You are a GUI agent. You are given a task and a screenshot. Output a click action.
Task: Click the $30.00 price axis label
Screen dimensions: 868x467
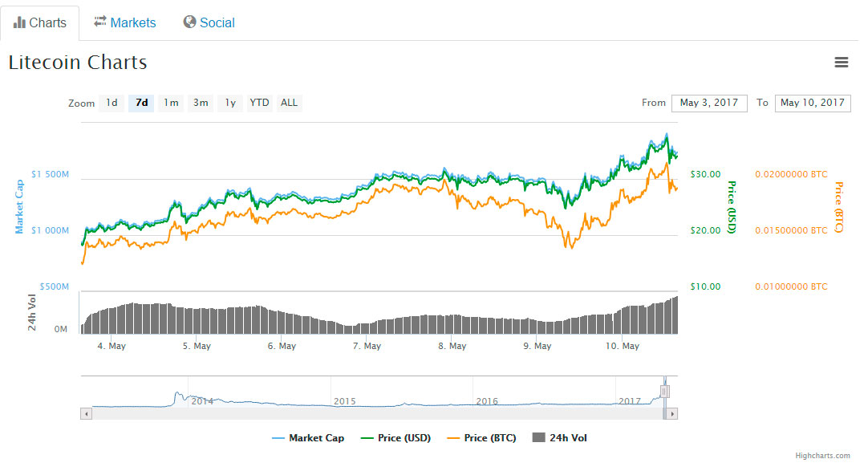click(x=705, y=174)
